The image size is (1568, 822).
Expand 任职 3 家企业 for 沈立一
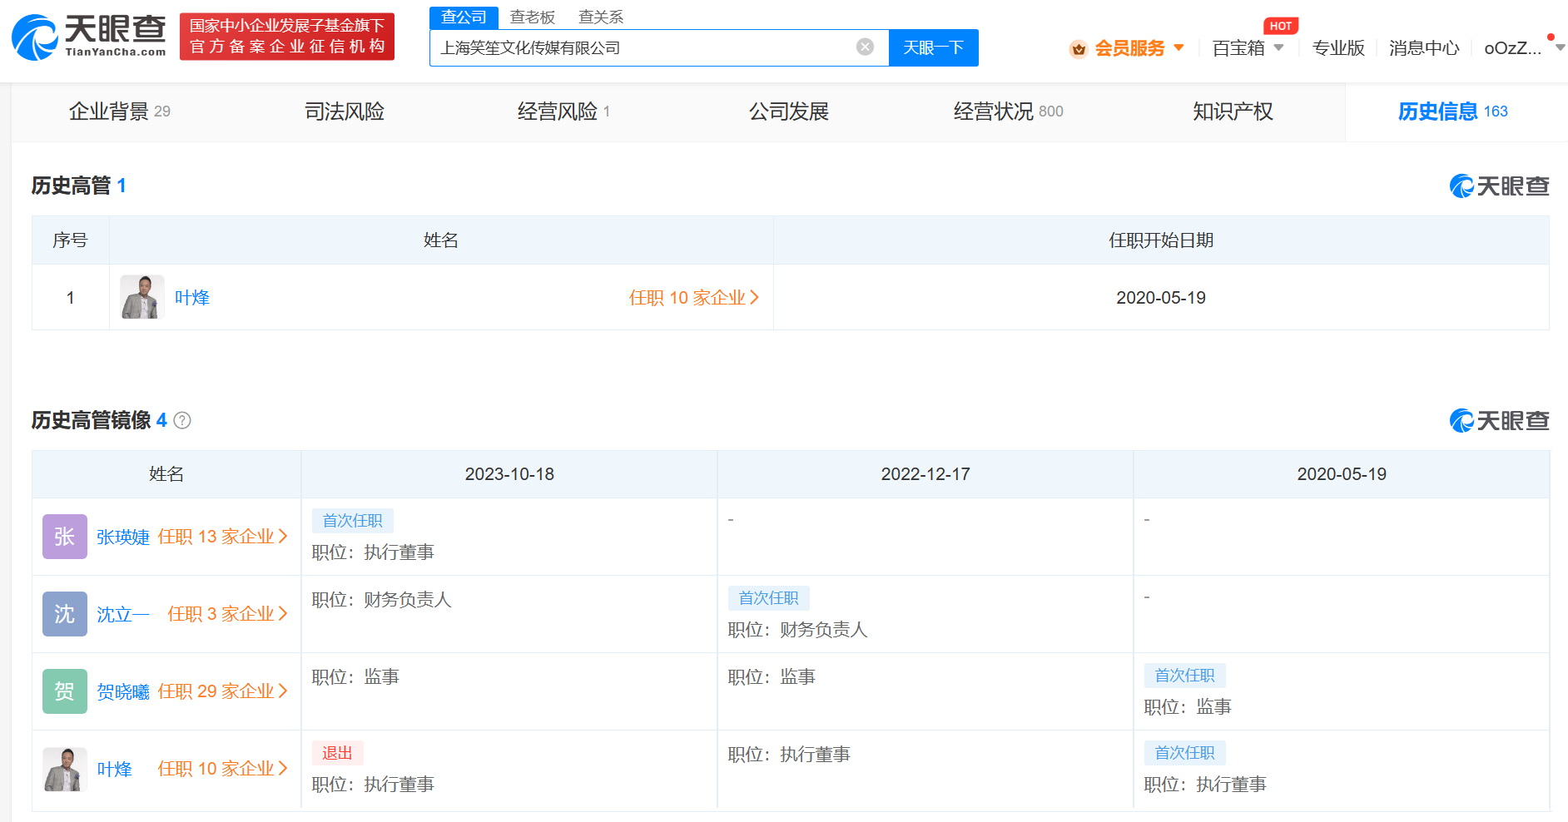point(227,614)
